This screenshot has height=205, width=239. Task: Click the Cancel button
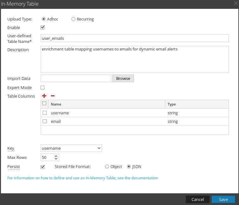(x=198, y=199)
